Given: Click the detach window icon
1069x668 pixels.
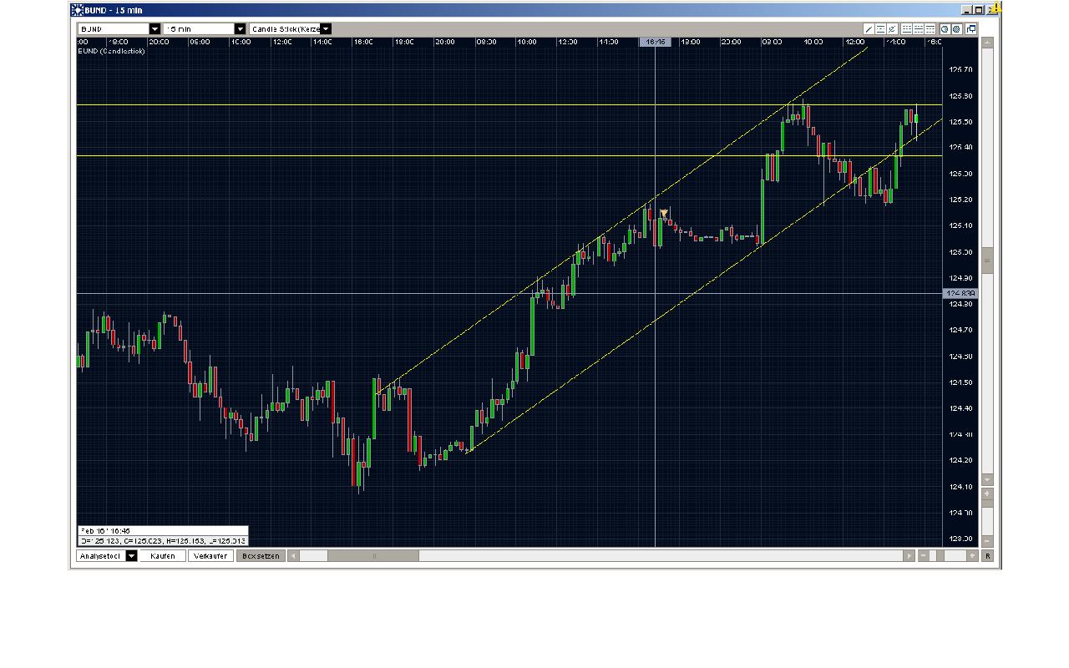Looking at the screenshot, I should click(x=970, y=28).
